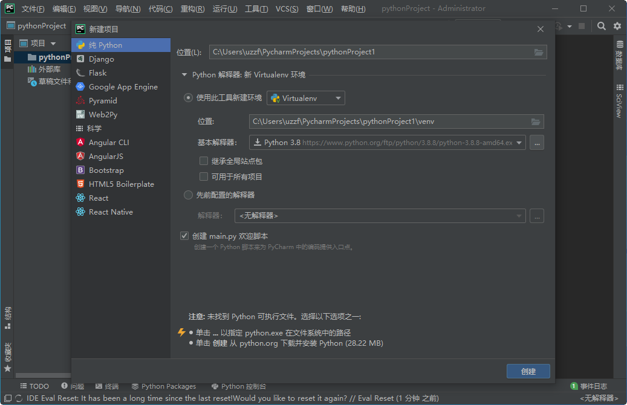Image resolution: width=627 pixels, height=405 pixels.
Task: Uncheck 创建 main.py 欢迎脚本 checkbox
Action: click(x=184, y=236)
